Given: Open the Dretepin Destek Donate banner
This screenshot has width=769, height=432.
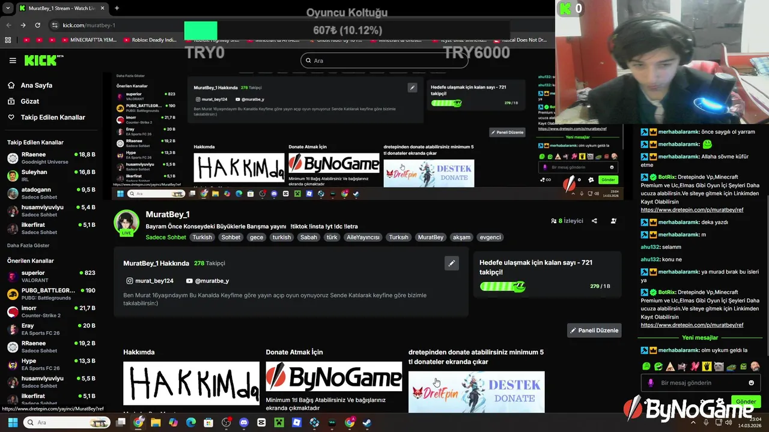Looking at the screenshot, I should (x=476, y=392).
